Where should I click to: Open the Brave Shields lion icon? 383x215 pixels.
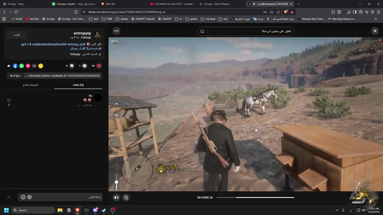(x=285, y=12)
